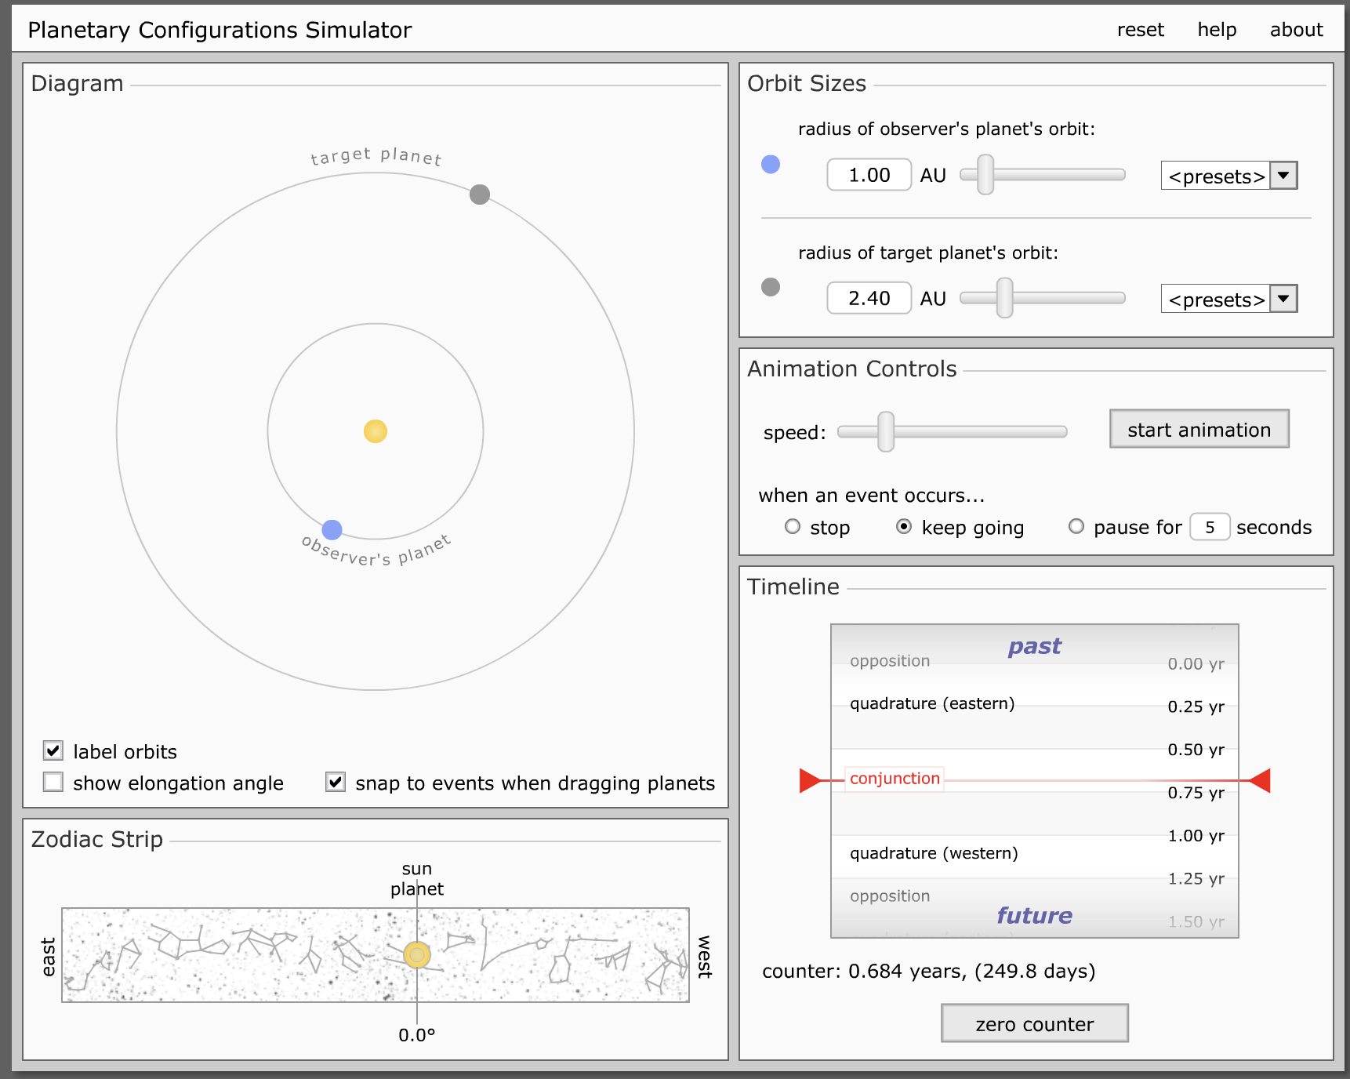Click the future label in timeline
This screenshot has height=1079, width=1350.
(x=1035, y=915)
